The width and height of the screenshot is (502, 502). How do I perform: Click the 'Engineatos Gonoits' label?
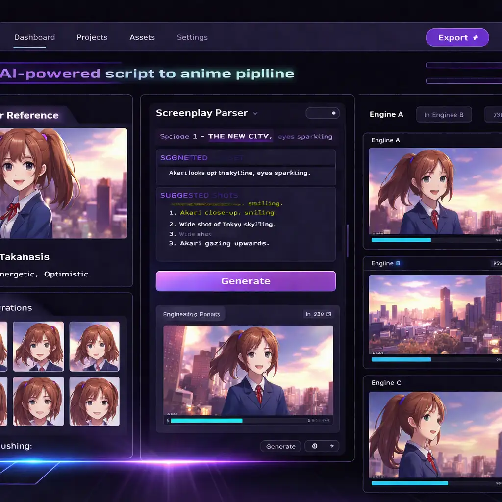point(192,314)
